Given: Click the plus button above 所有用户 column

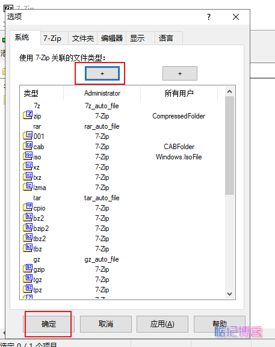Looking at the screenshot, I should 180,73.
